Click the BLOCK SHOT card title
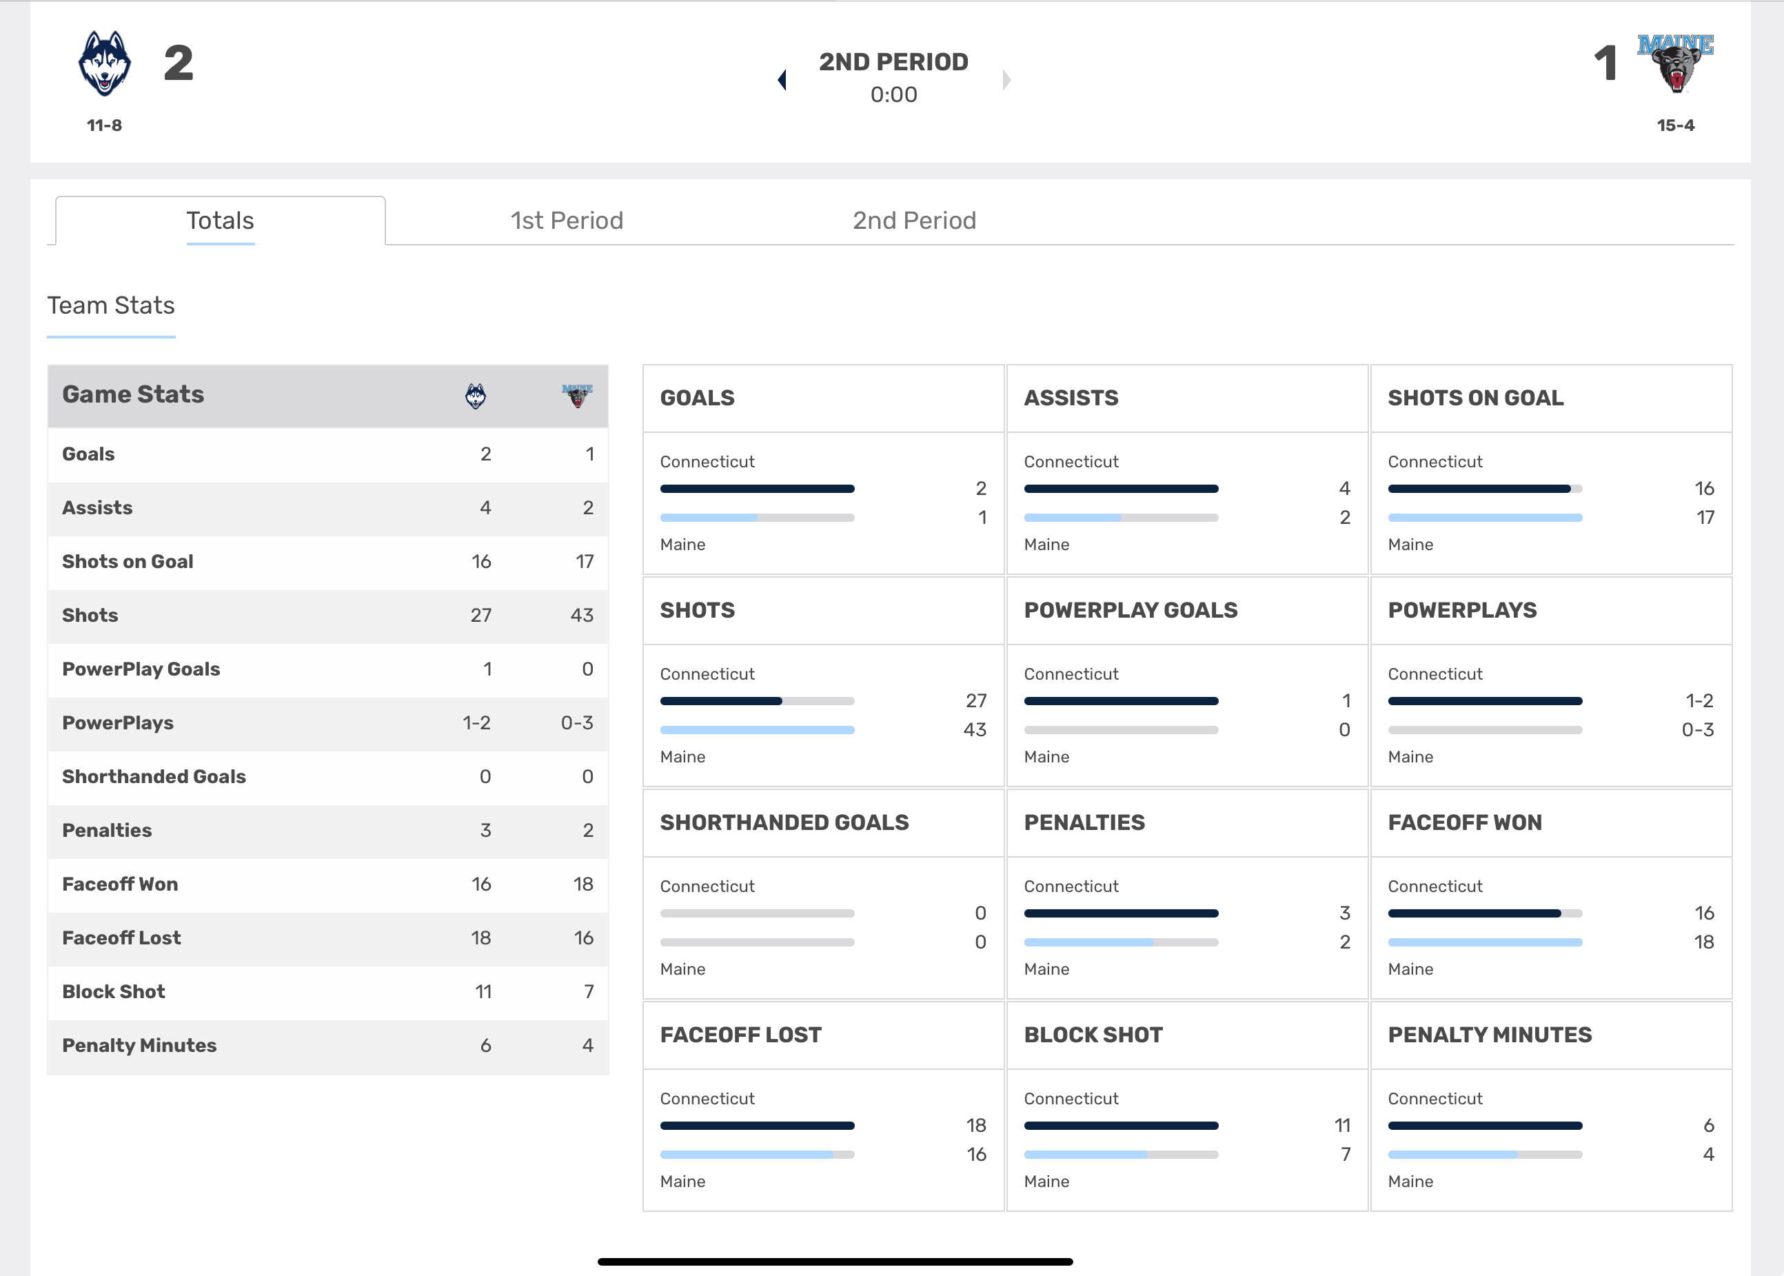The image size is (1784, 1276). 1093,1035
